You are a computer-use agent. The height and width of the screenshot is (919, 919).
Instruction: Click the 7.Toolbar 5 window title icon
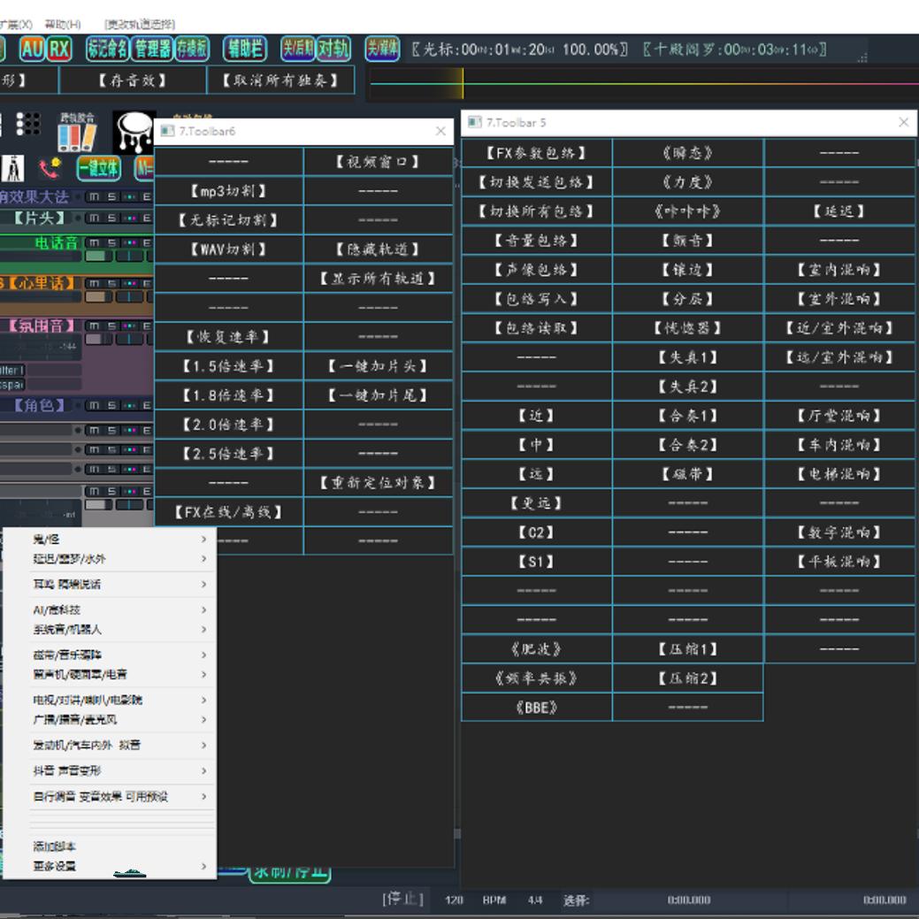click(475, 122)
